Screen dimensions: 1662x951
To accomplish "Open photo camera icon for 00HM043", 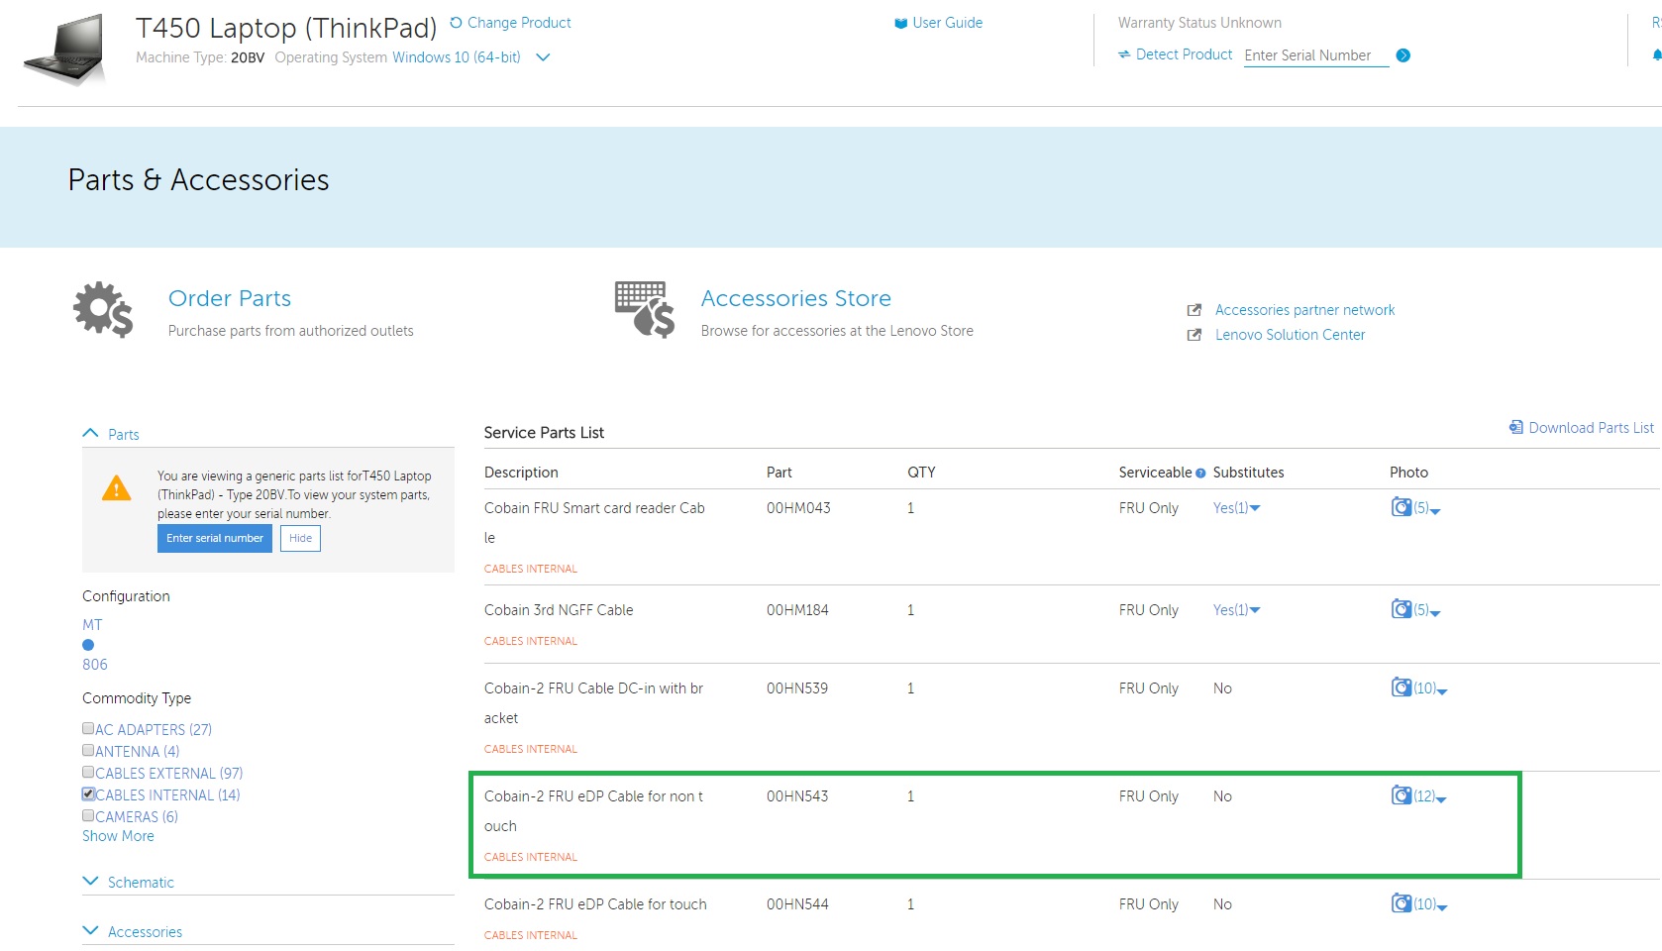I will point(1402,507).
